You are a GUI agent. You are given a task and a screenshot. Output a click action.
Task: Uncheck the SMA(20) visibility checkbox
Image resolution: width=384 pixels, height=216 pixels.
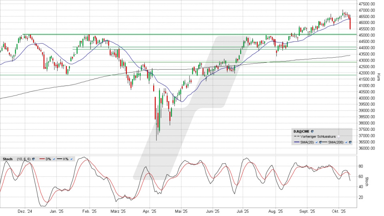pyautogui.click(x=316, y=142)
